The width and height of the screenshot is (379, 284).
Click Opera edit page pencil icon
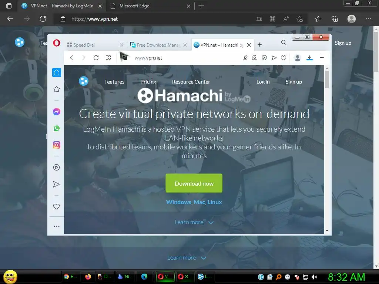point(245,57)
